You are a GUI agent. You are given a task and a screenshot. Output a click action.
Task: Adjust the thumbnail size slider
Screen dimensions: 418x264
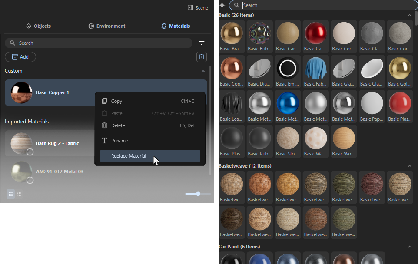tap(198, 194)
